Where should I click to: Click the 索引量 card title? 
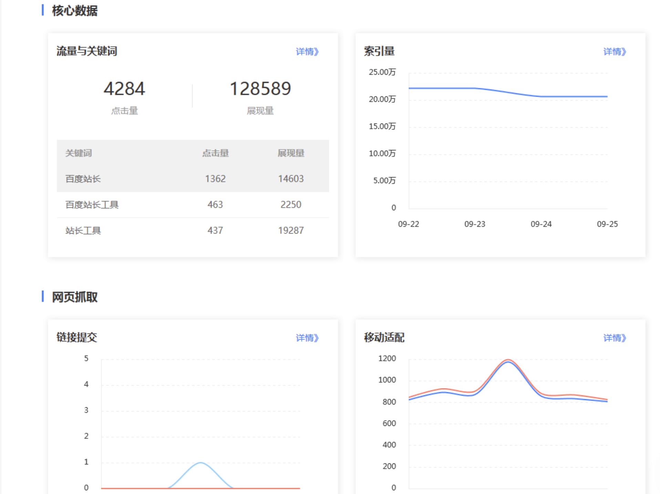[x=379, y=51]
